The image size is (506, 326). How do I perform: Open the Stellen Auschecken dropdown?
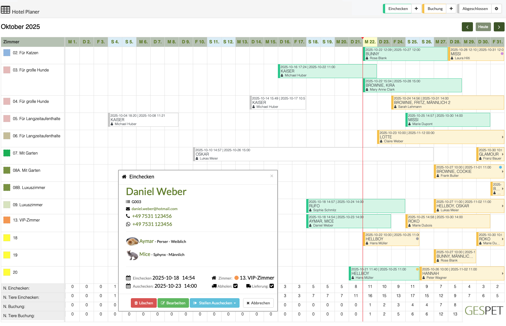click(215, 303)
